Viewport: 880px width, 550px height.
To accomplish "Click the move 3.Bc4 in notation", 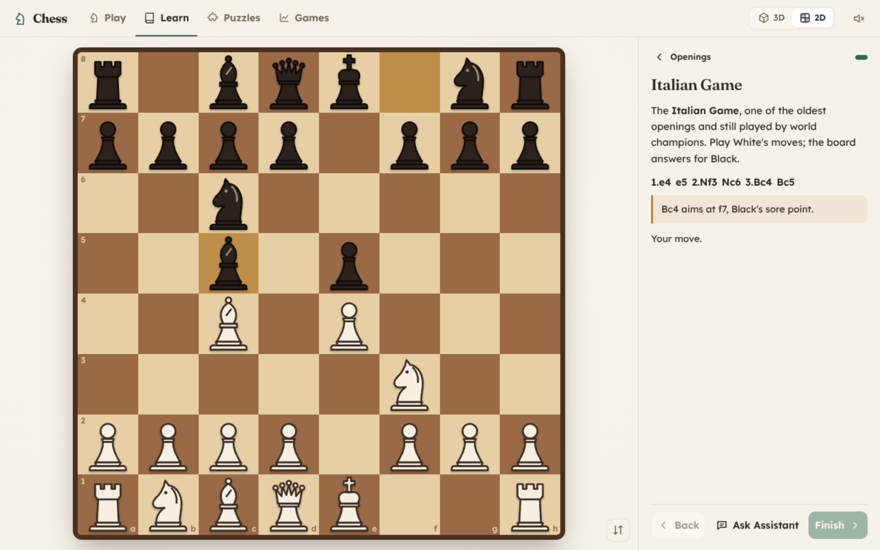I will pyautogui.click(x=758, y=182).
